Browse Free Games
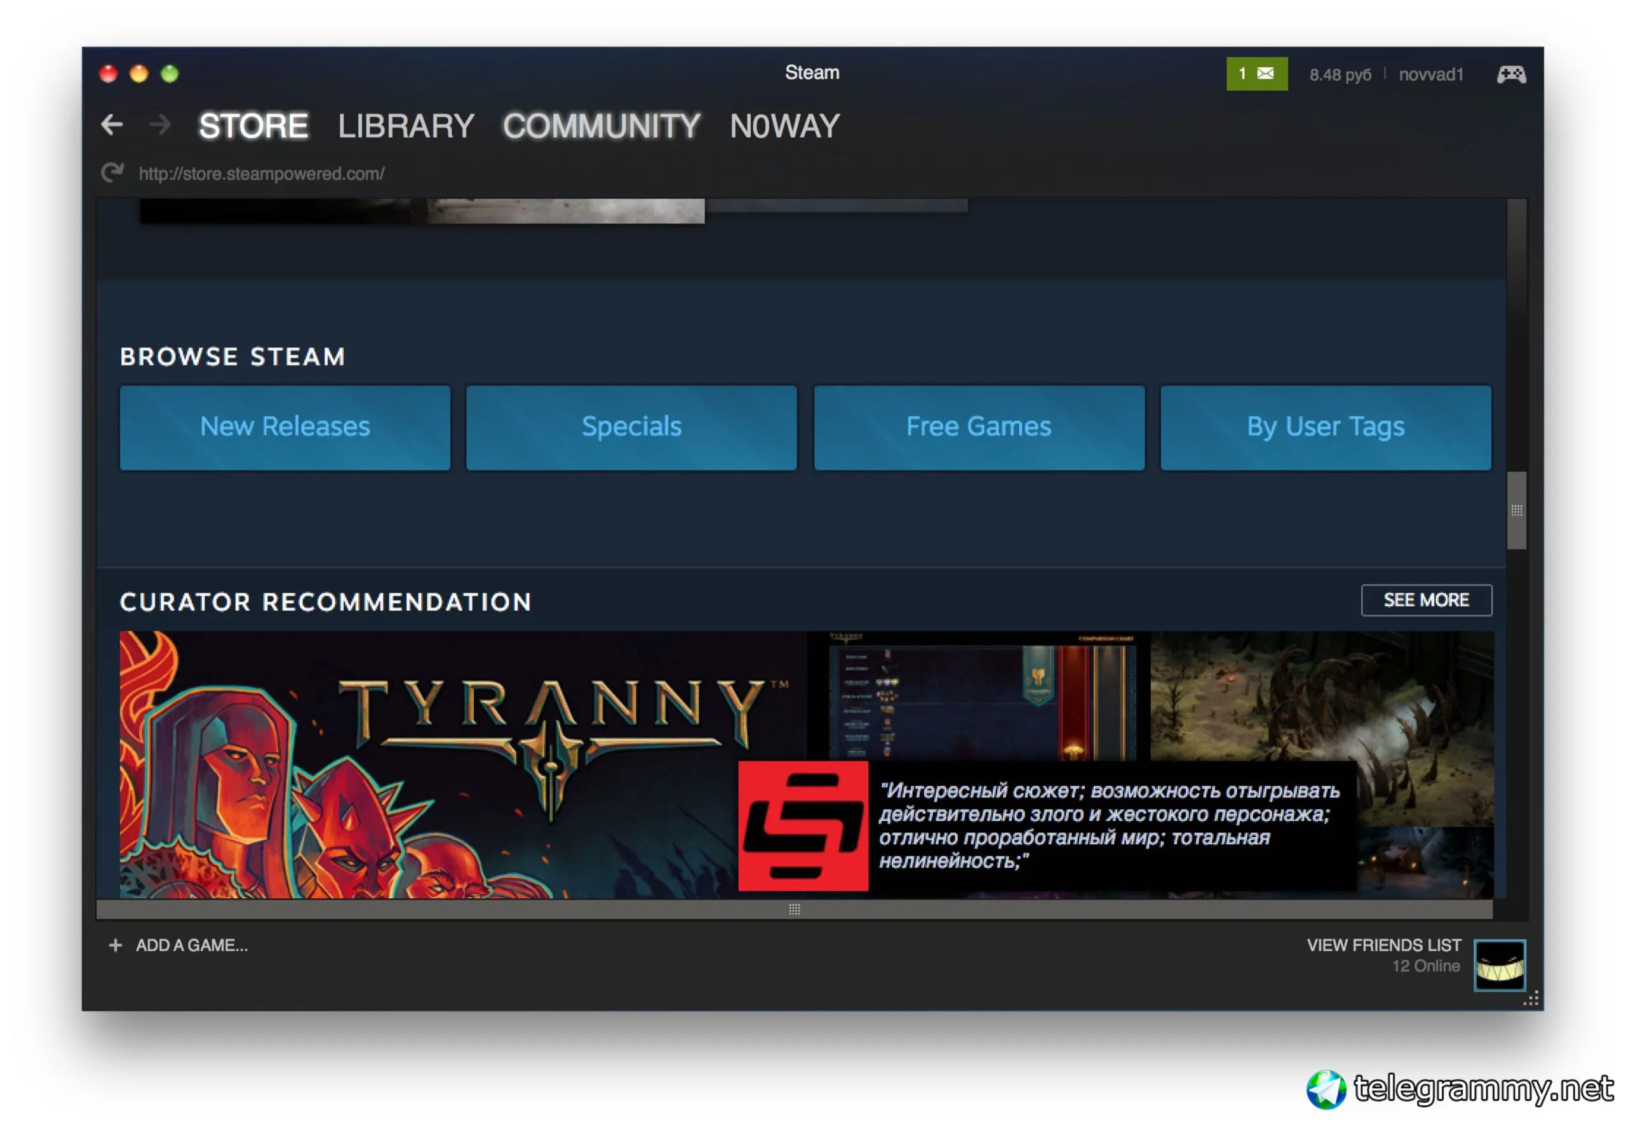Screen dimensions: 1626x1128 pos(978,427)
